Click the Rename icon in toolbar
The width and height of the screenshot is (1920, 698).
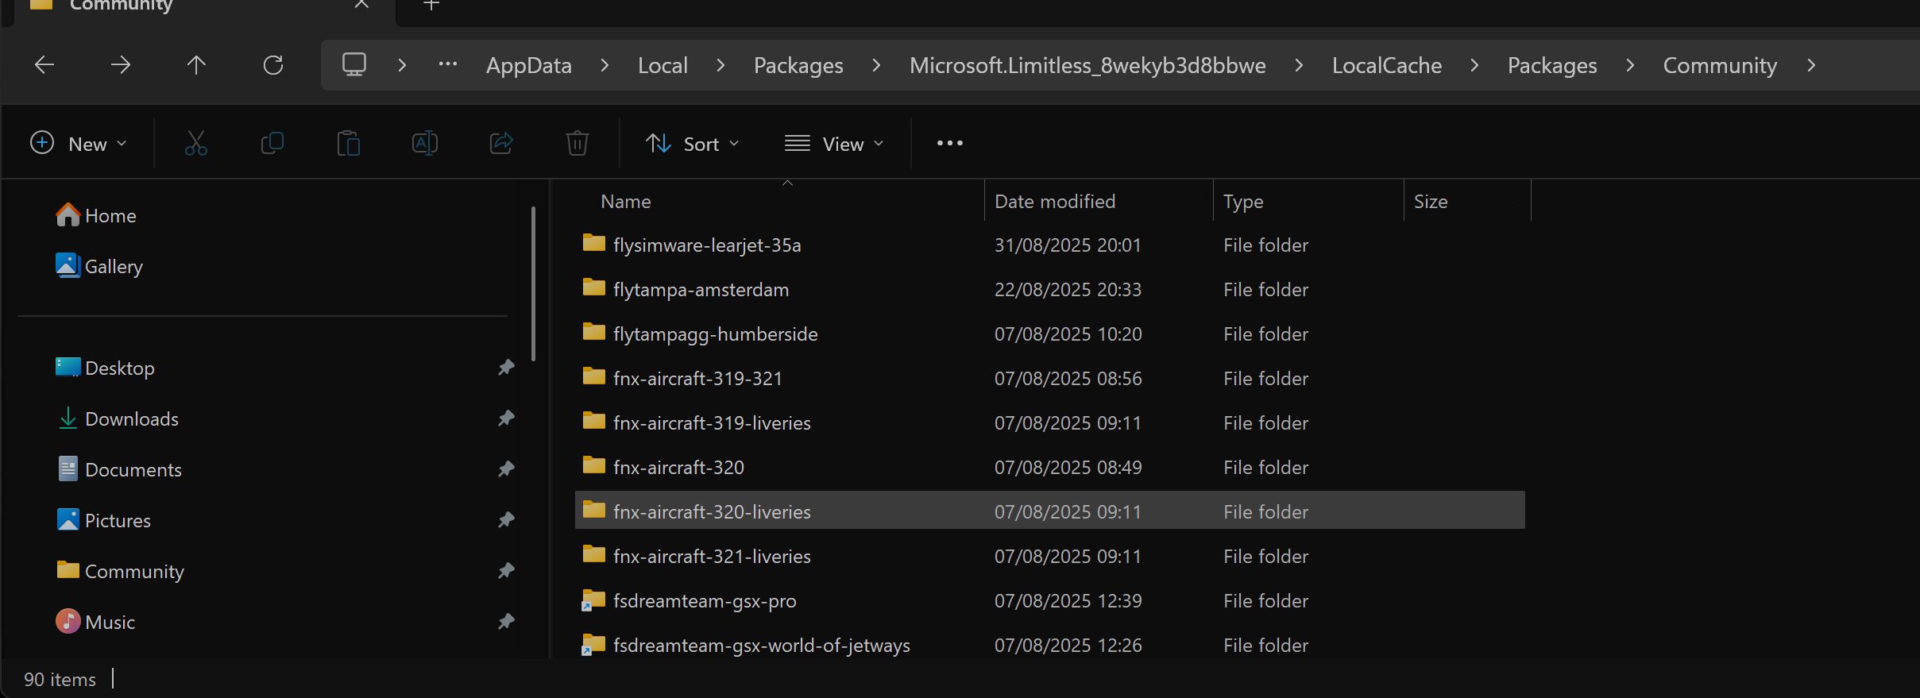tap(424, 144)
